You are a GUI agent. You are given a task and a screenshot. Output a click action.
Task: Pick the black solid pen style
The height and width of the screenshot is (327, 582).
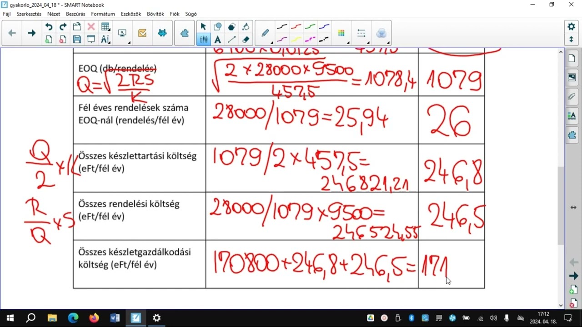click(x=282, y=27)
